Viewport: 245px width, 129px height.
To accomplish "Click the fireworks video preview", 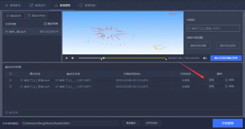I will [x=123, y=33].
